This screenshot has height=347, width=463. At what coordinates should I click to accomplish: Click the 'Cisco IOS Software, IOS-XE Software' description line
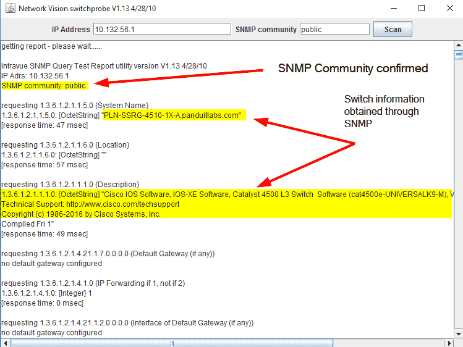227,194
